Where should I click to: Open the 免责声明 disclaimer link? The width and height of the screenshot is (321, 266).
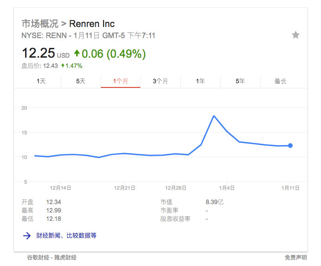295,257
